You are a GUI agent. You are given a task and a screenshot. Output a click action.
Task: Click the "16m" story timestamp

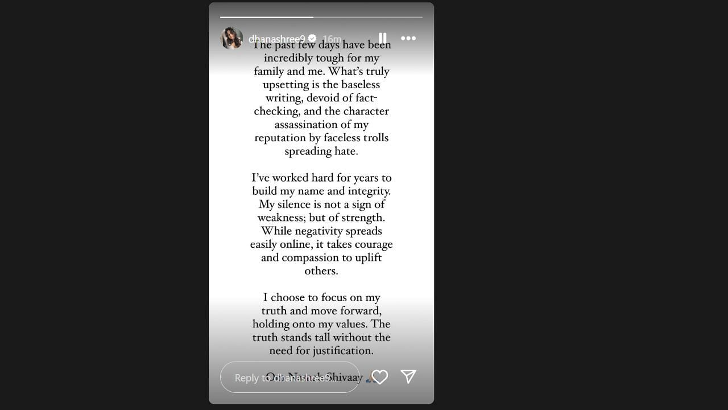(332, 39)
